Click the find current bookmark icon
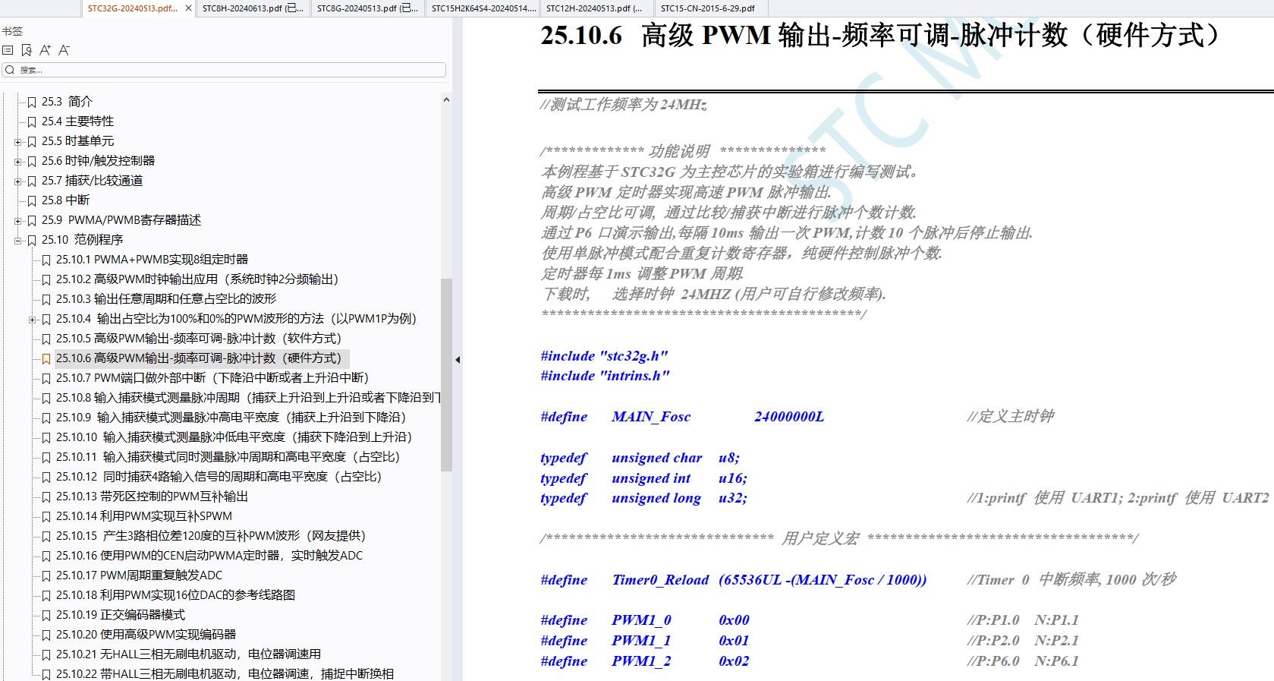Screen dimensions: 1274x681 point(27,50)
